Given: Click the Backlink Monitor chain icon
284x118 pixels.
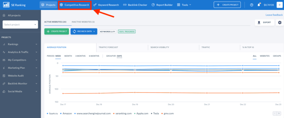Looking at the screenshot, I should [x=4, y=84].
